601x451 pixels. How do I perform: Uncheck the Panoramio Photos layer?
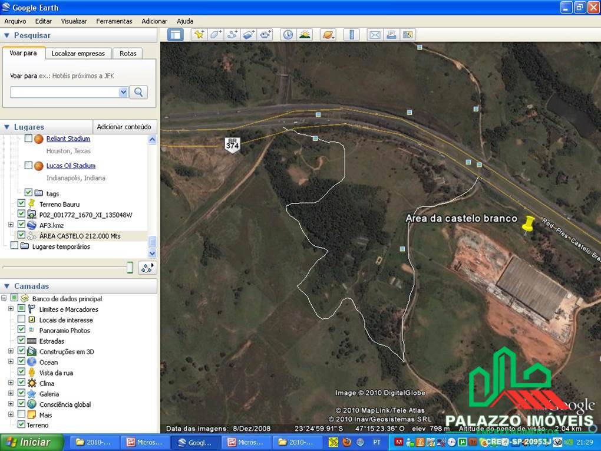click(x=22, y=330)
